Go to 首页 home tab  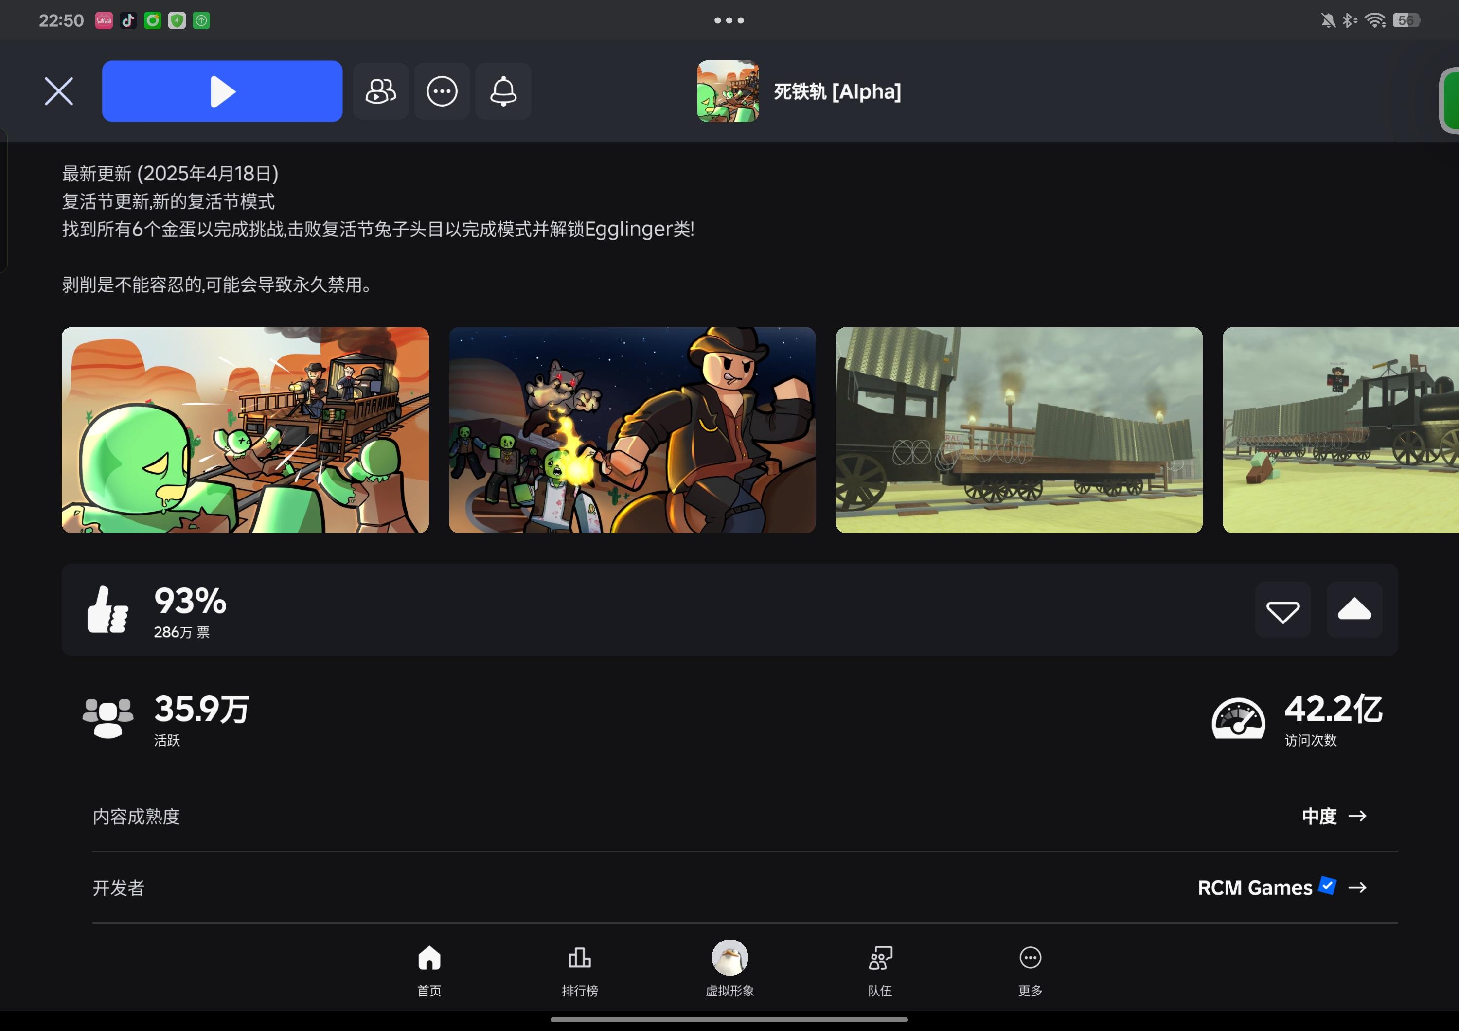click(x=429, y=971)
